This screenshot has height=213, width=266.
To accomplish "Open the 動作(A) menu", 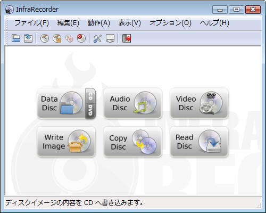I will coord(99,23).
